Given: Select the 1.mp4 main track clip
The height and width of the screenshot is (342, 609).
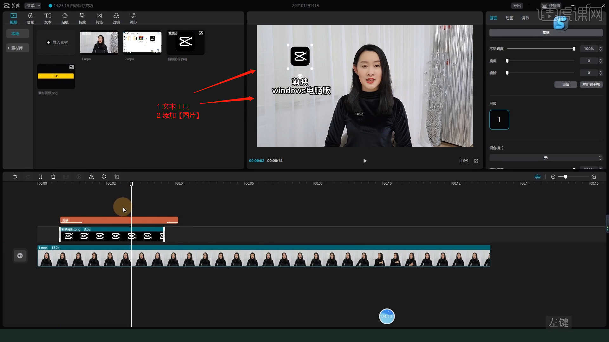Looking at the screenshot, I should (x=264, y=256).
